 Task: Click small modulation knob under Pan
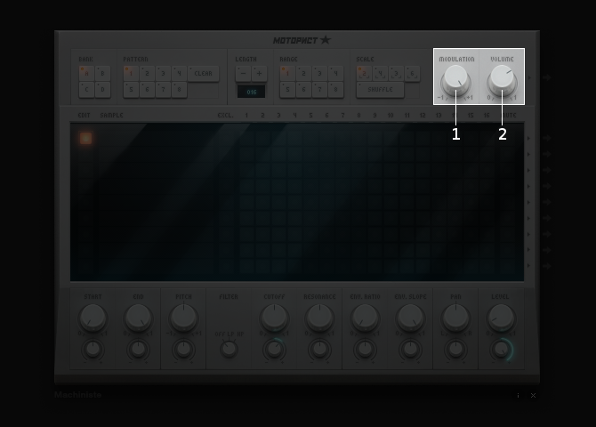coord(455,349)
